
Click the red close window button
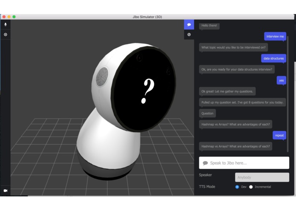(x=4, y=17)
